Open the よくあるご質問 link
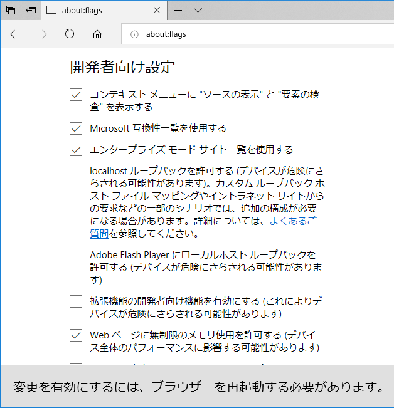 point(292,222)
